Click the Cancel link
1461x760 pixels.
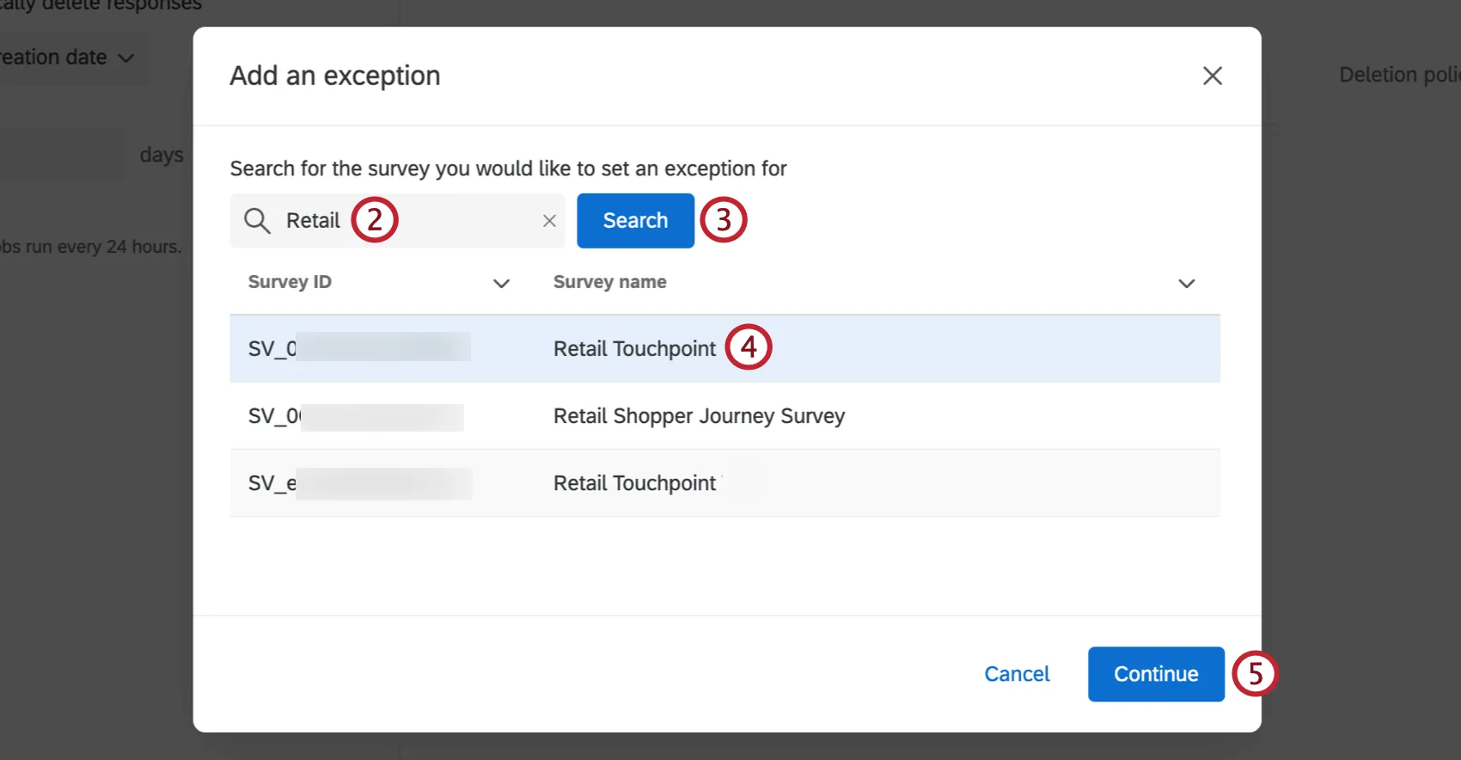click(1017, 674)
